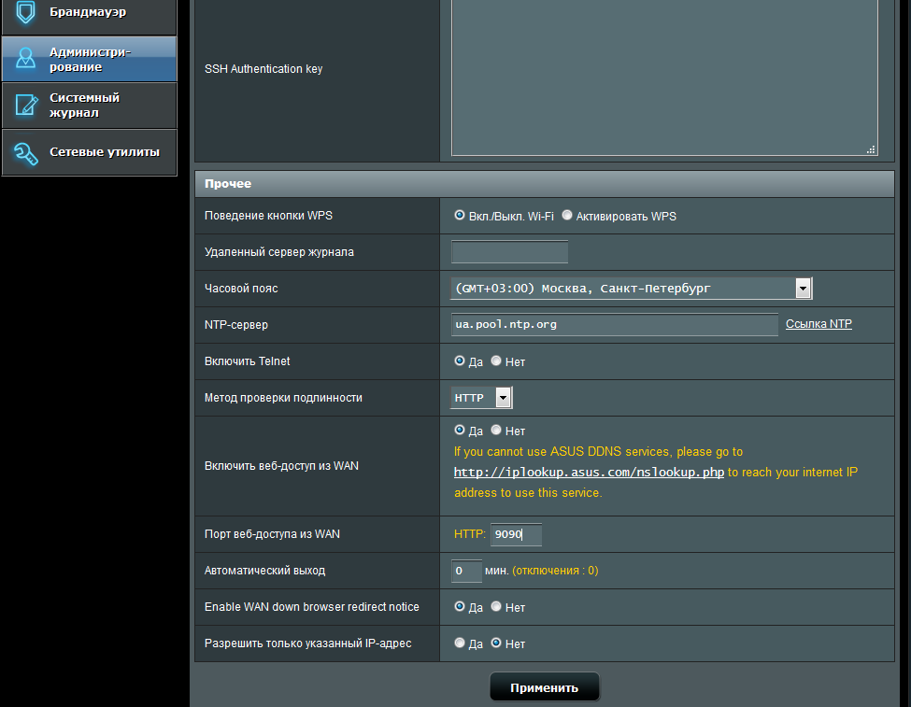Screen dimensions: 911x707
Task: Set Включить Telnet to Да
Action: pyautogui.click(x=460, y=361)
